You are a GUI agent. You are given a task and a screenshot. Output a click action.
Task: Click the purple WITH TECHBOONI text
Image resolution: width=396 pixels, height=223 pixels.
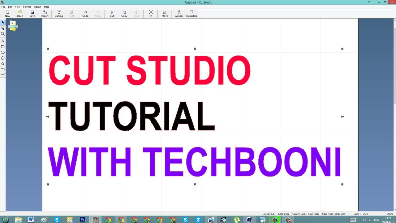click(194, 162)
